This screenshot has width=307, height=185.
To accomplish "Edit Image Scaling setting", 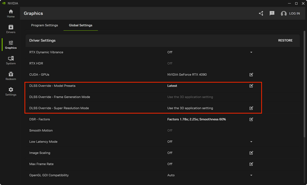I will coord(251,153).
